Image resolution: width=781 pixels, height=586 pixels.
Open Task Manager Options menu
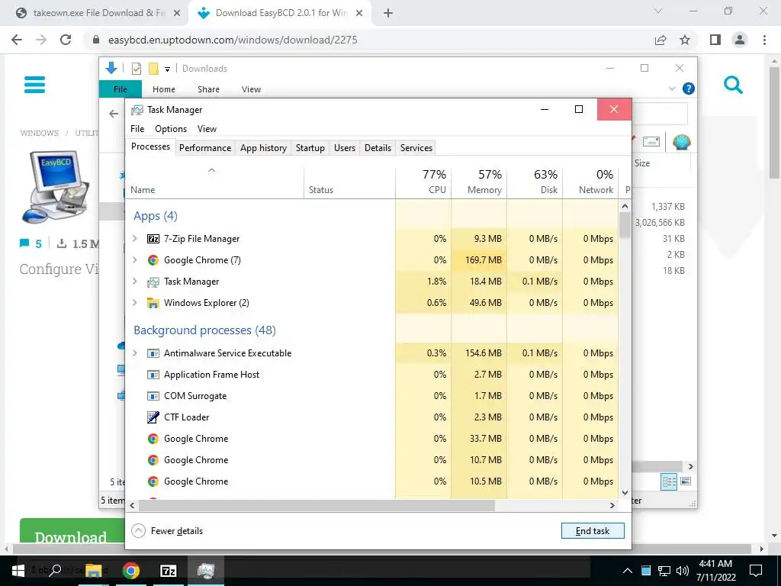coord(171,129)
